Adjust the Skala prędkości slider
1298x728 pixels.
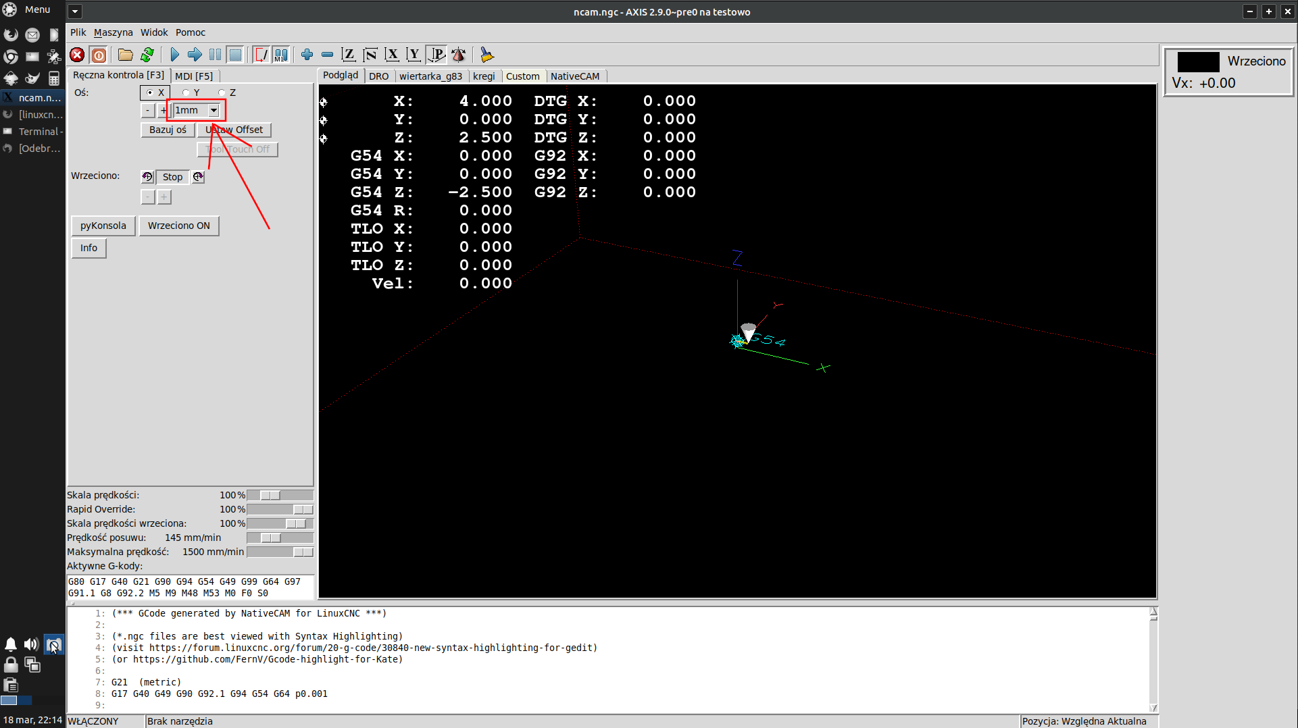point(280,495)
